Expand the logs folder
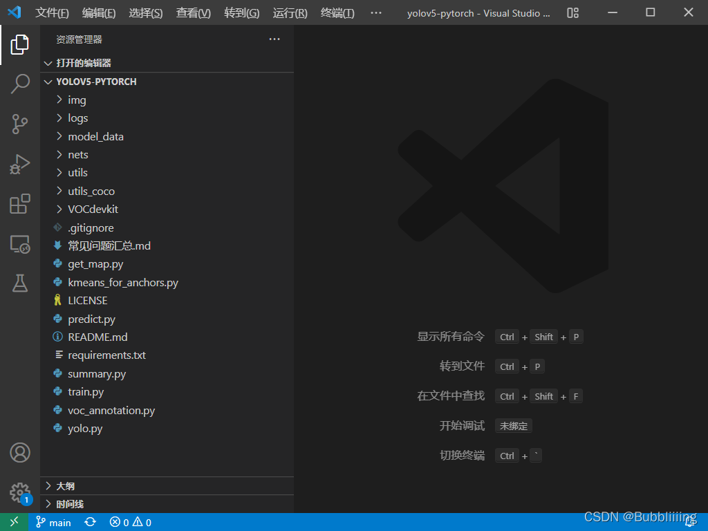This screenshot has height=531, width=708. click(167, 118)
